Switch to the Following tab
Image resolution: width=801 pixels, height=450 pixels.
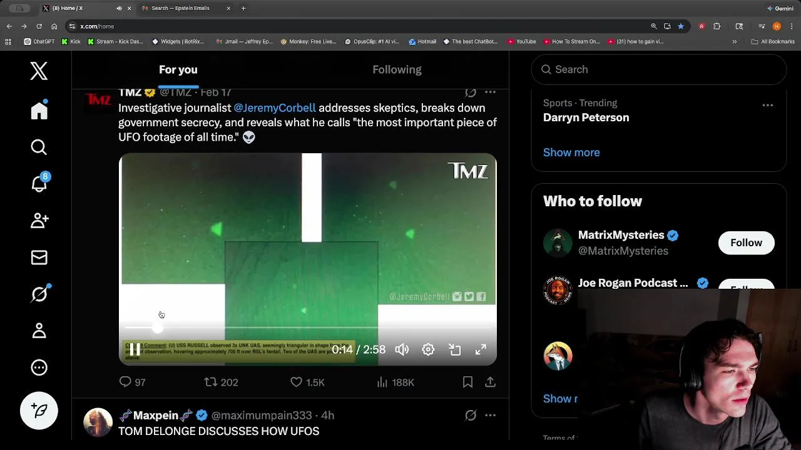(397, 69)
